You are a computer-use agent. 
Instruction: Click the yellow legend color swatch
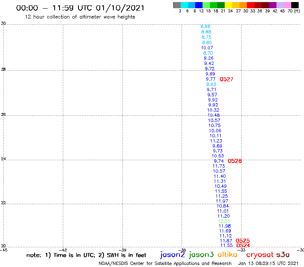[228, 5]
